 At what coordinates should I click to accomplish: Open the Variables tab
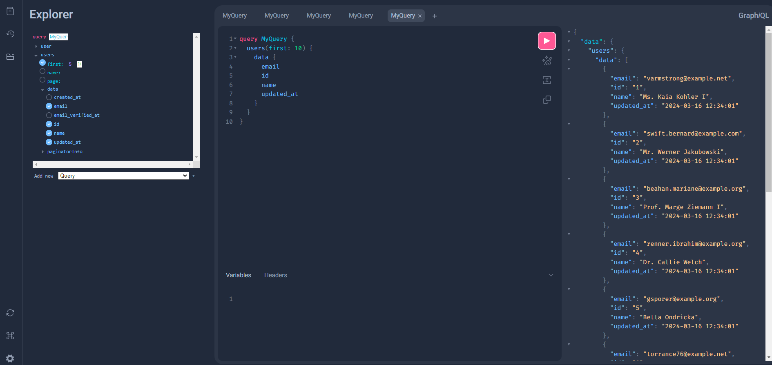point(239,275)
